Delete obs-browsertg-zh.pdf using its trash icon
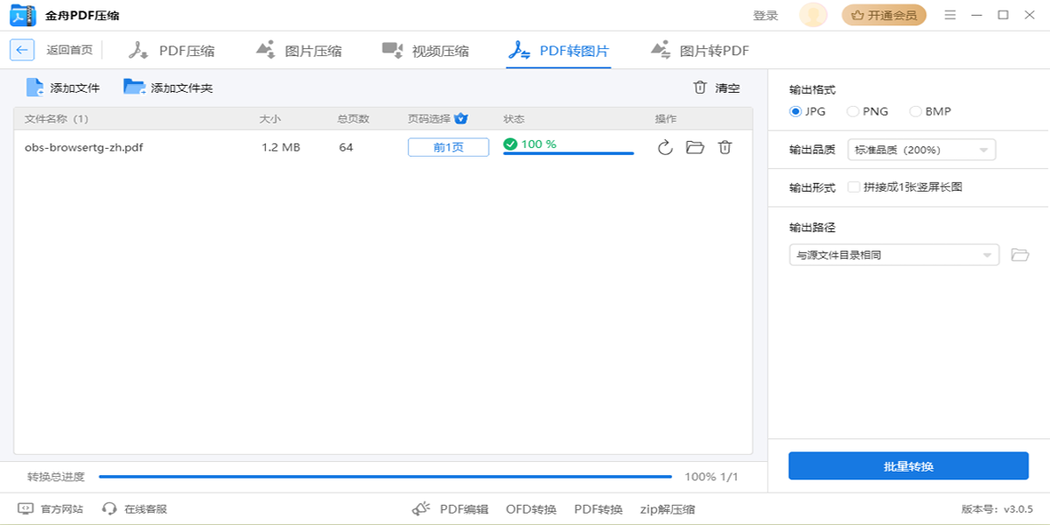The width and height of the screenshot is (1050, 525). (724, 147)
